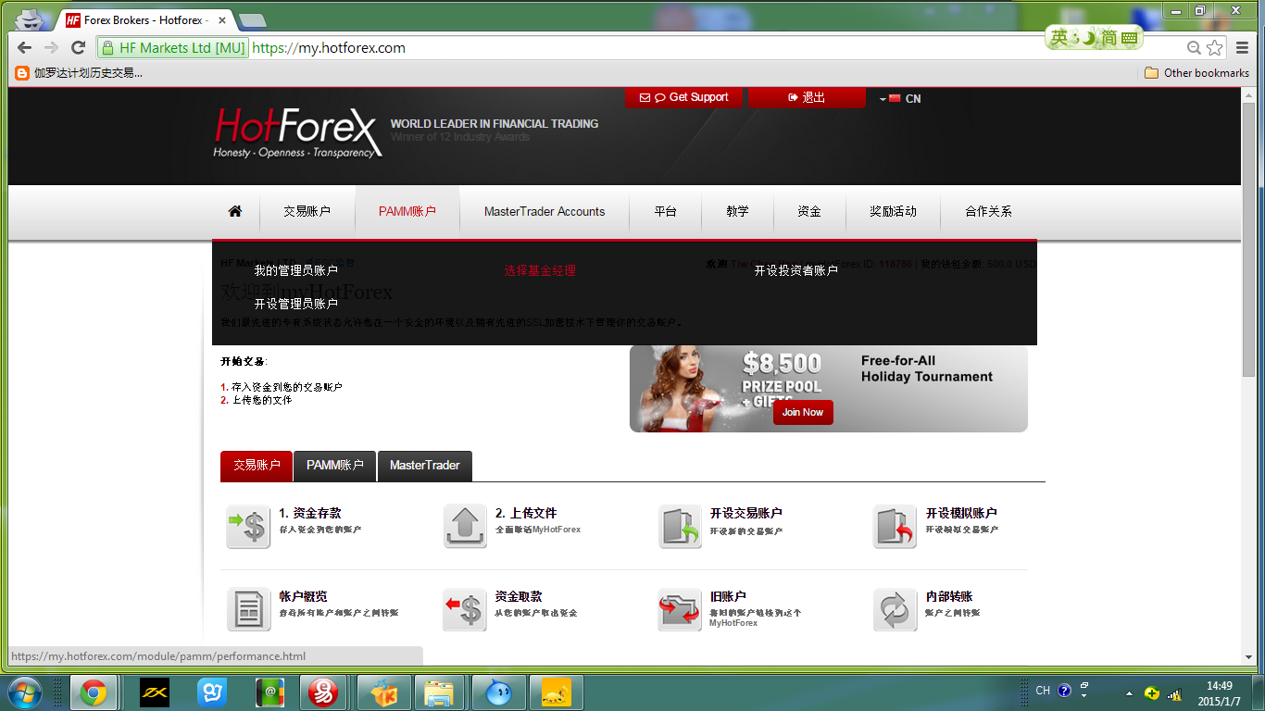1265x711 pixels.
Task: Click the 上传您的文件 link
Action: [x=262, y=400]
